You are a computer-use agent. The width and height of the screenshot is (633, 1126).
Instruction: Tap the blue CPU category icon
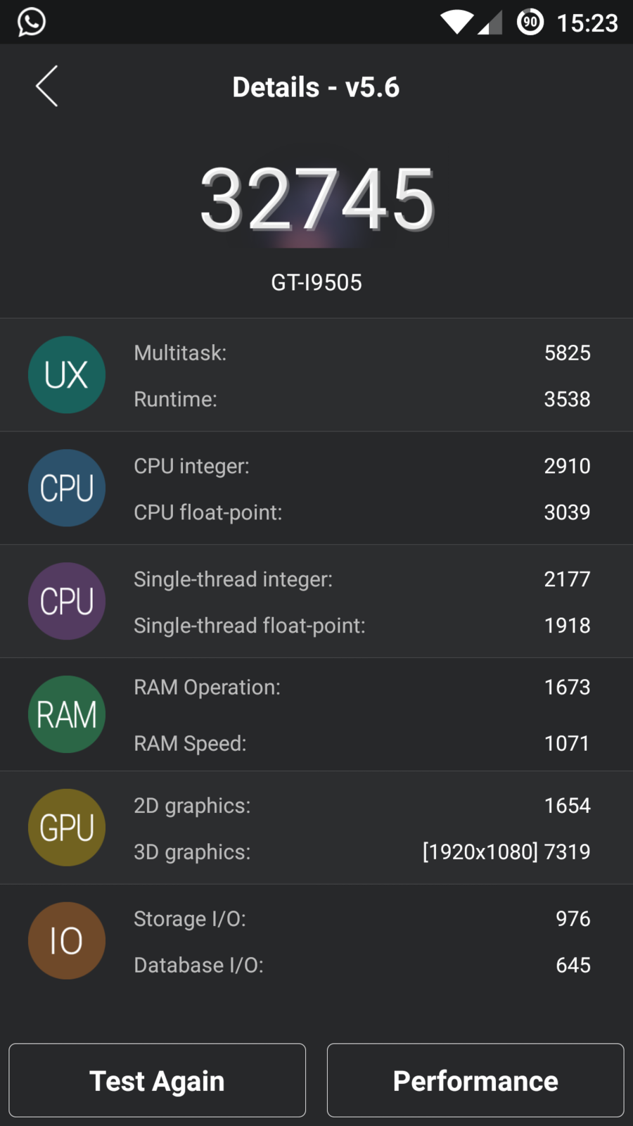[x=67, y=488]
